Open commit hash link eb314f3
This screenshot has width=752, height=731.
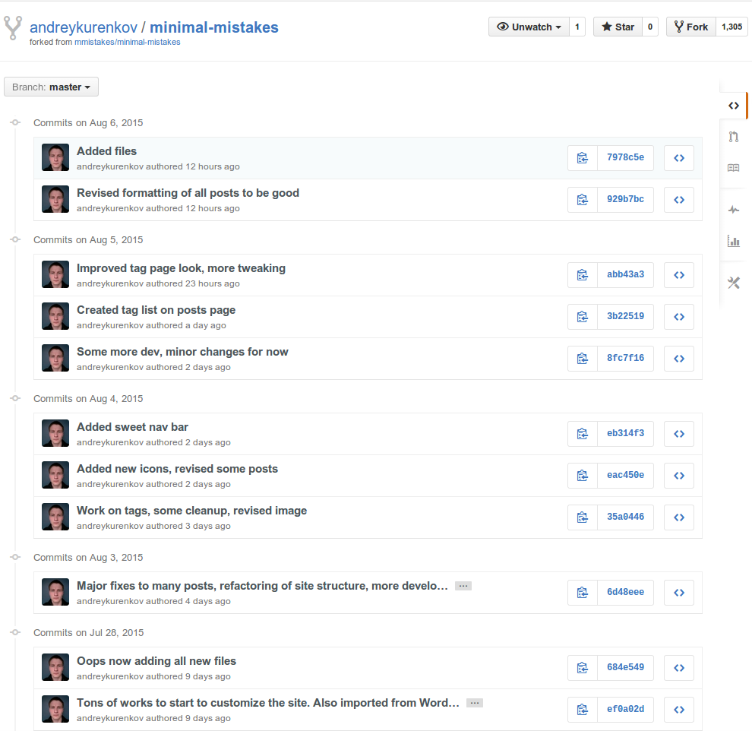point(625,434)
